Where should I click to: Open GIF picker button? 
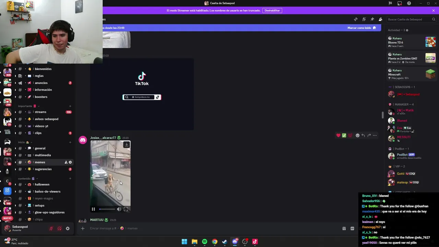(352, 228)
